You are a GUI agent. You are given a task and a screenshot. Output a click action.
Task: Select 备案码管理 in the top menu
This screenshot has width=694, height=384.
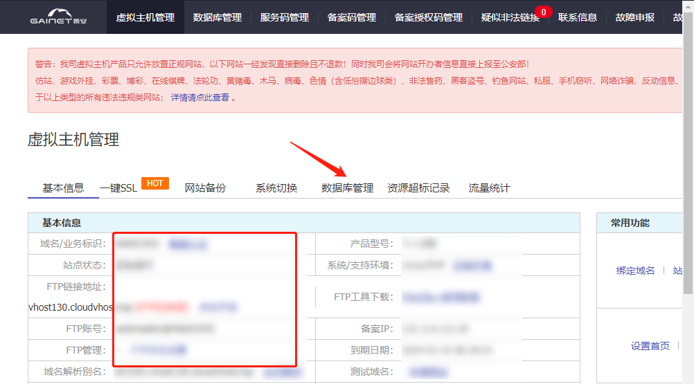[352, 17]
